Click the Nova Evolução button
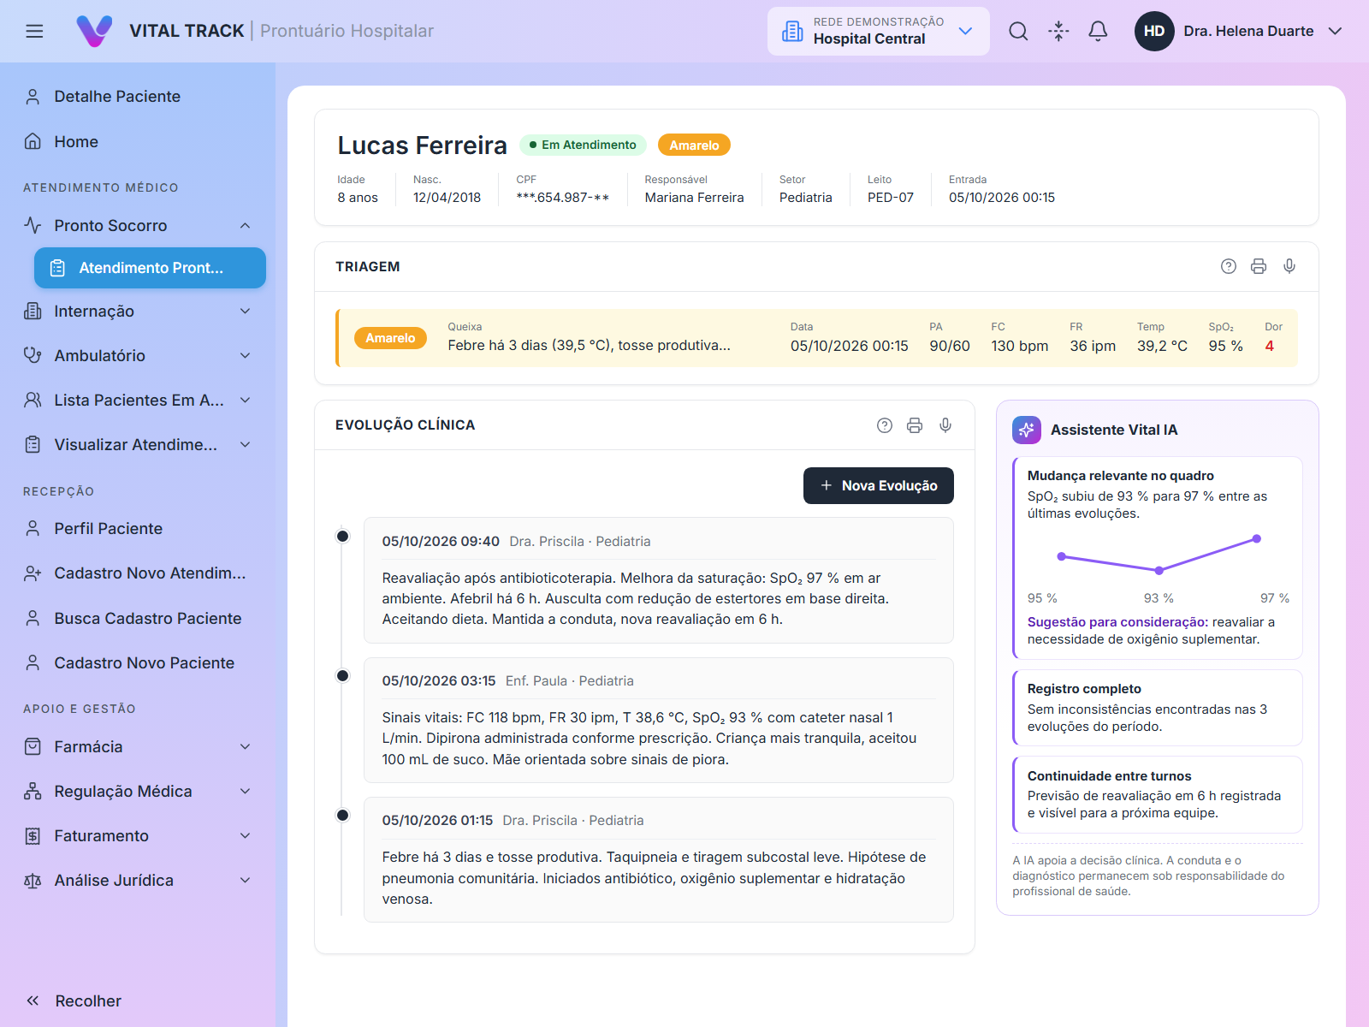This screenshot has height=1027, width=1369. [x=879, y=485]
